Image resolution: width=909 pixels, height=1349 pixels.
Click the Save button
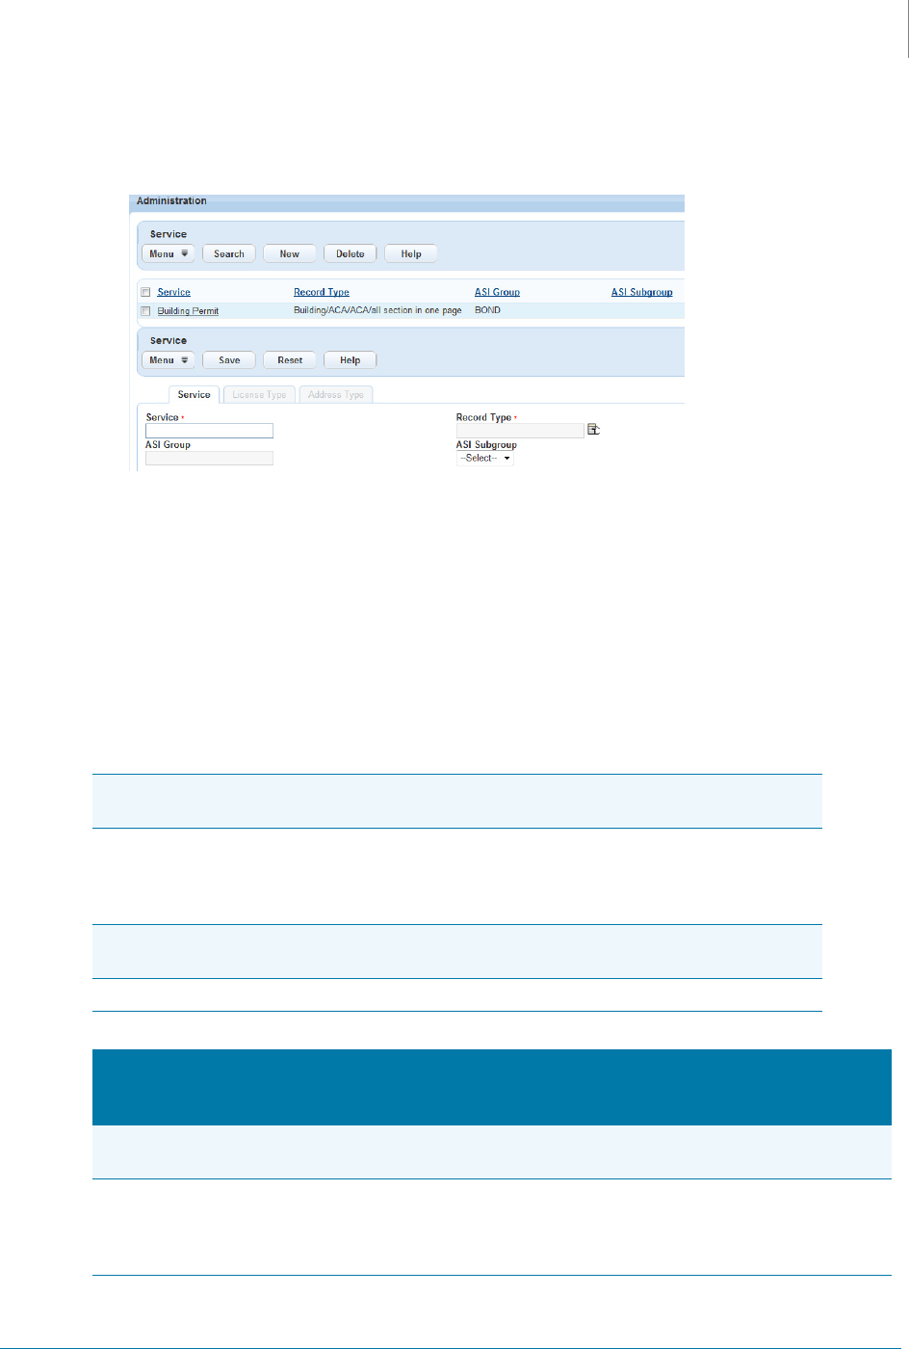click(x=229, y=360)
